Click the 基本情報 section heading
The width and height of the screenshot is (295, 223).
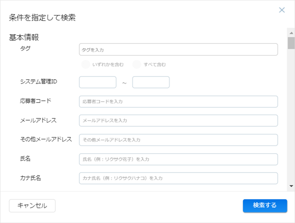click(x=24, y=38)
